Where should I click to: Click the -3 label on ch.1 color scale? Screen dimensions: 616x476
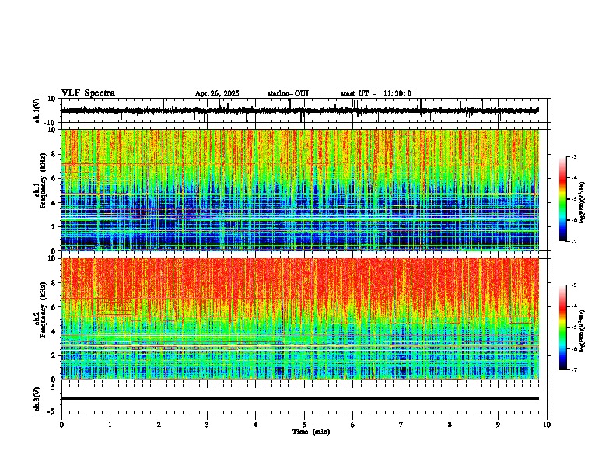(x=573, y=156)
